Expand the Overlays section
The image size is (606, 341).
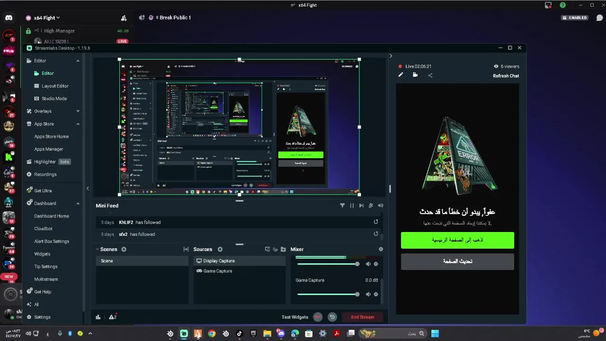coord(78,111)
